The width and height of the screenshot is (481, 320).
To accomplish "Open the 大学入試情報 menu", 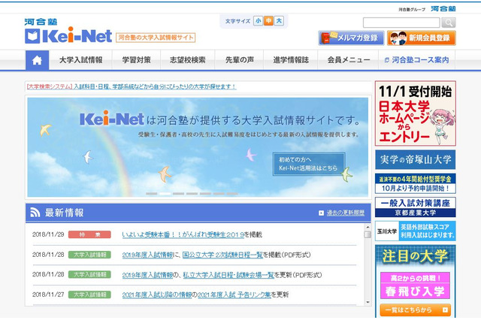I will click(x=80, y=60).
